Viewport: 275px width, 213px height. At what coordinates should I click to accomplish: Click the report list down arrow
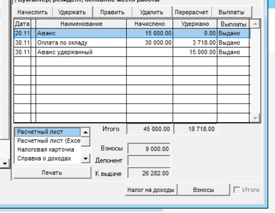click(x=85, y=159)
